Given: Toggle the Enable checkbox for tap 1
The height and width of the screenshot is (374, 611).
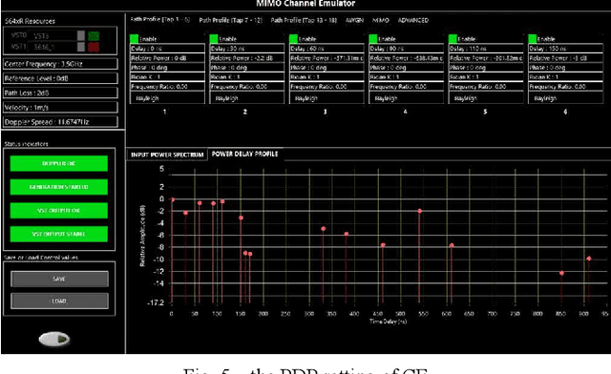Looking at the screenshot, I should pyautogui.click(x=134, y=38).
